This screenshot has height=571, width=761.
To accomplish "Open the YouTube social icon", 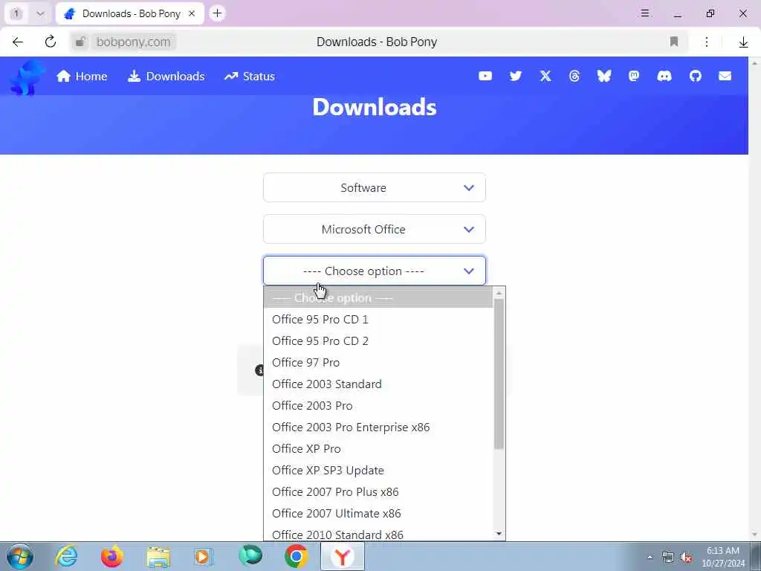I will (x=485, y=77).
